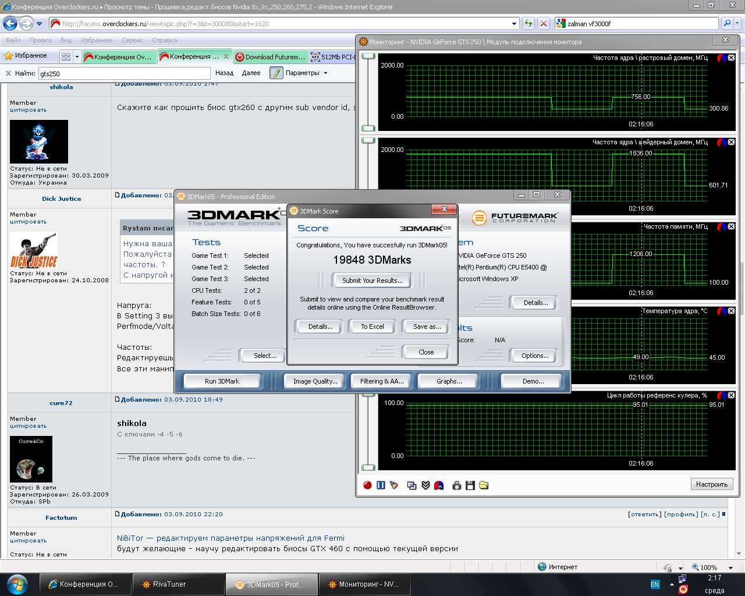The width and height of the screenshot is (745, 596).
Task: Open the search provider dropdown arrow
Action: [x=737, y=23]
